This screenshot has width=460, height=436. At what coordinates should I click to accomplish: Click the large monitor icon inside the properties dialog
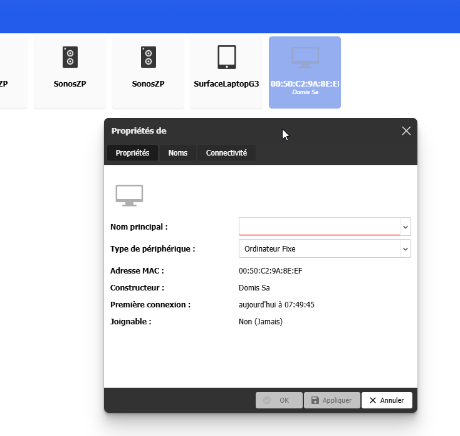[129, 195]
